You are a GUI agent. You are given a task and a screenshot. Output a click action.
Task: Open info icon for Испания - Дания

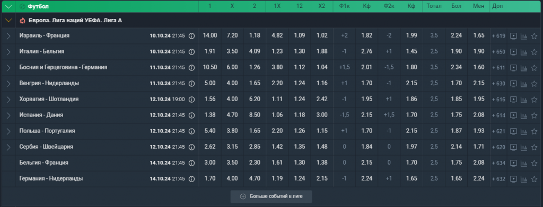[191, 115]
